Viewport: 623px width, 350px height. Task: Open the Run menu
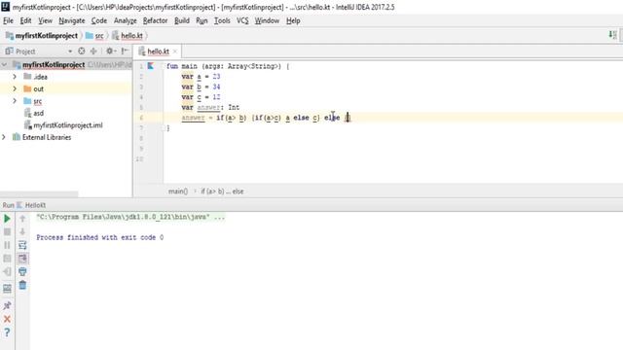pos(202,20)
